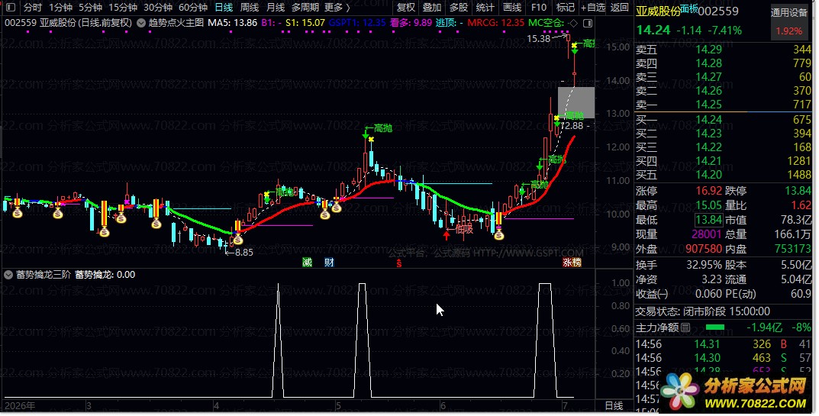Click the 买五 14.20 order row
Image resolution: width=819 pixels, height=416 pixels.
[724, 175]
